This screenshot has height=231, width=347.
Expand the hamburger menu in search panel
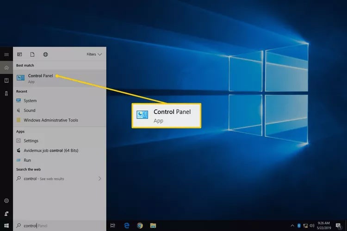coord(6,55)
